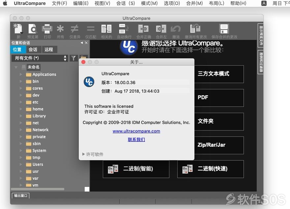Click the Merge left toolbar icon
This screenshot has width=290, height=209.
pyautogui.click(x=161, y=29)
